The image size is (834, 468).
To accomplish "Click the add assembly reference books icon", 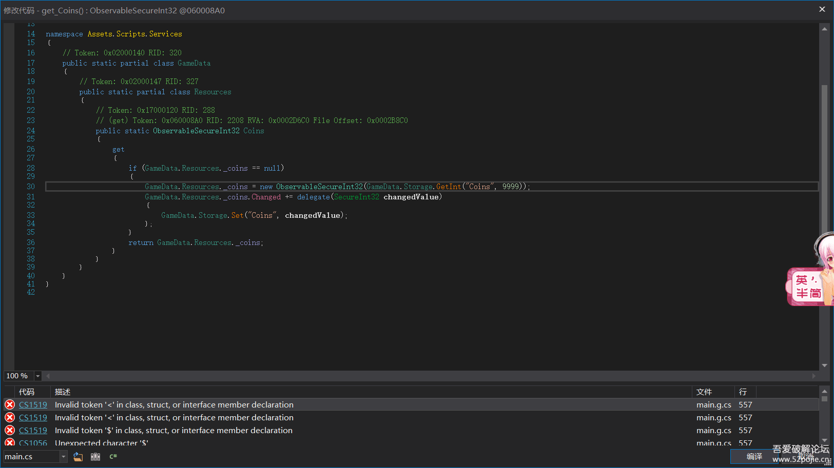I will point(95,457).
